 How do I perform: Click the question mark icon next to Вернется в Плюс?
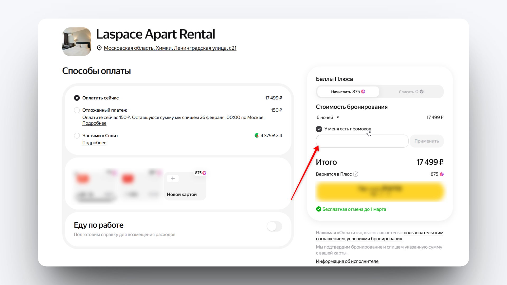coord(356,174)
